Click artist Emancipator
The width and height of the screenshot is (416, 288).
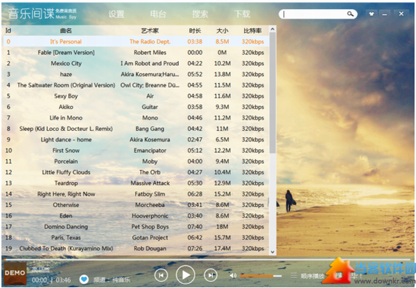(x=150, y=150)
